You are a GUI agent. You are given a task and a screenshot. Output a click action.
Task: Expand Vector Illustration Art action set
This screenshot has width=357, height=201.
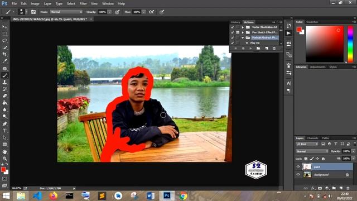pos(243,27)
